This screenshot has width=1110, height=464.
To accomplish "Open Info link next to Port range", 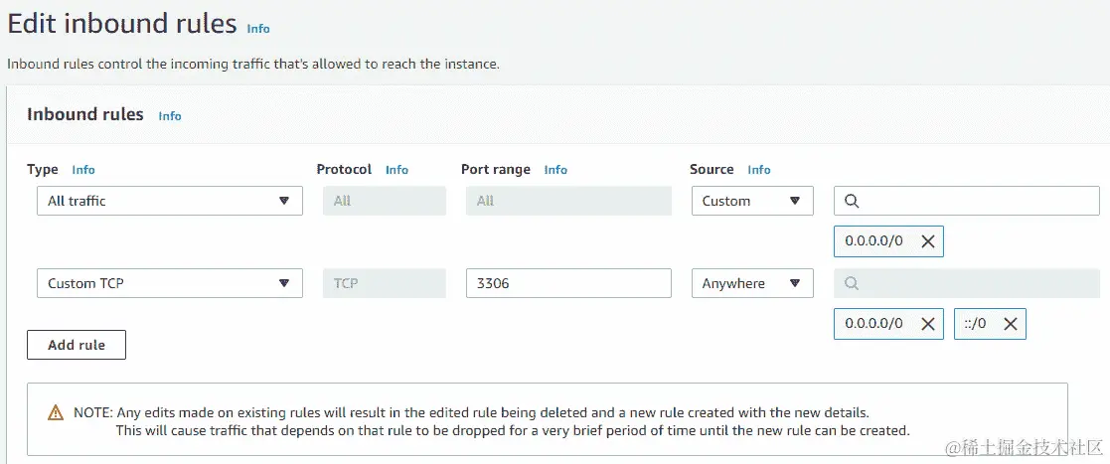I will 555,170.
